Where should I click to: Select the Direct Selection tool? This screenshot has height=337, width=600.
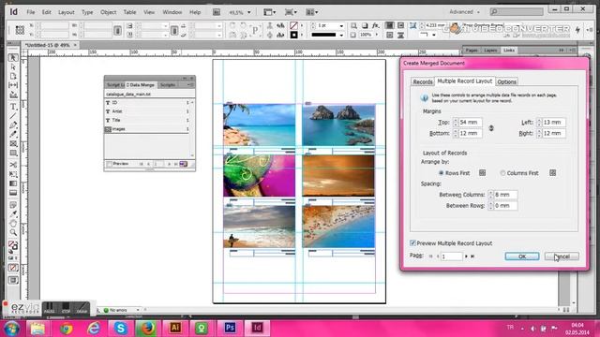click(13, 66)
